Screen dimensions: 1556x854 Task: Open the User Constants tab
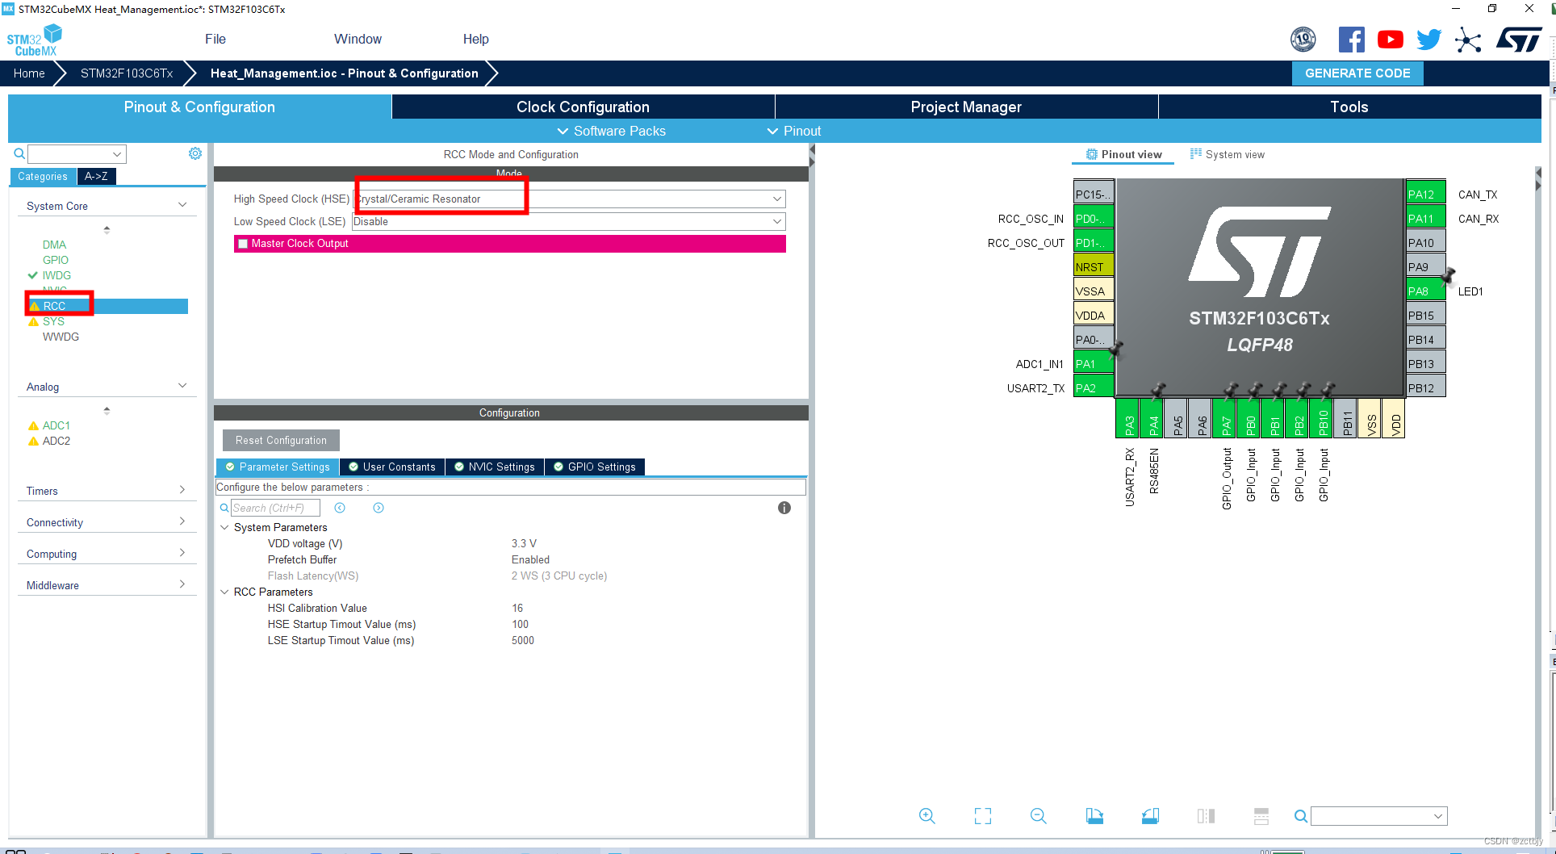391,467
